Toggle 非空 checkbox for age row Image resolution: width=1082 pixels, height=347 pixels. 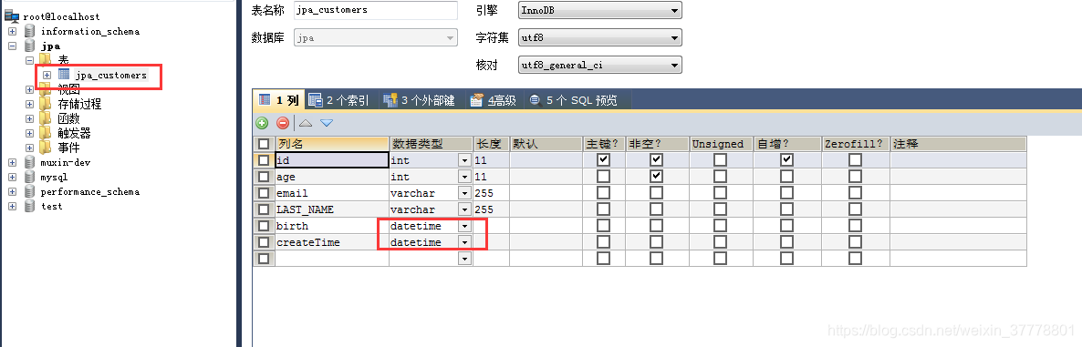click(x=656, y=177)
